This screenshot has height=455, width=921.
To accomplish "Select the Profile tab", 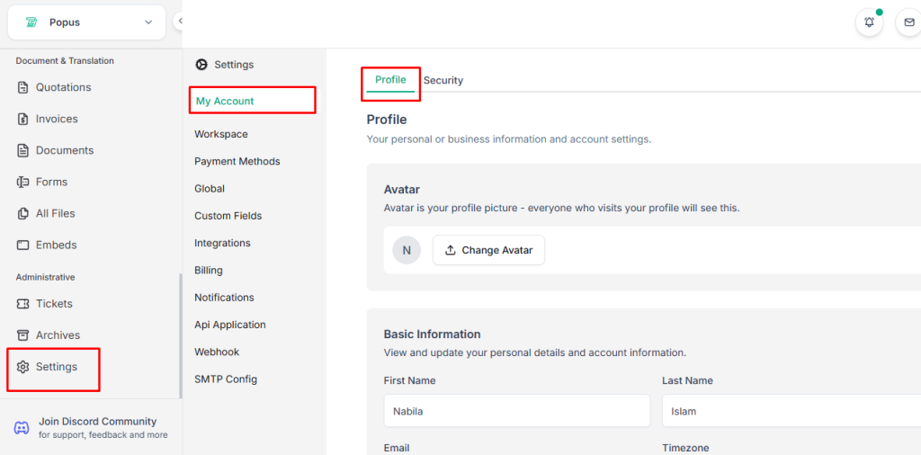I will coord(390,80).
